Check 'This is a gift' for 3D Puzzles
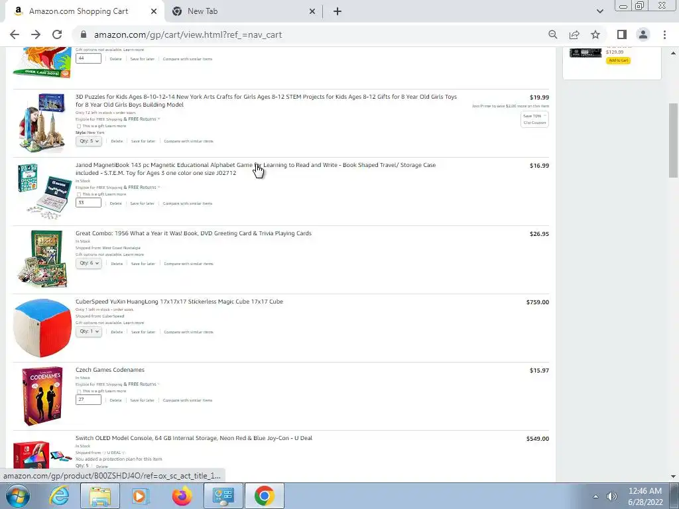This screenshot has width=679, height=509. click(x=79, y=127)
